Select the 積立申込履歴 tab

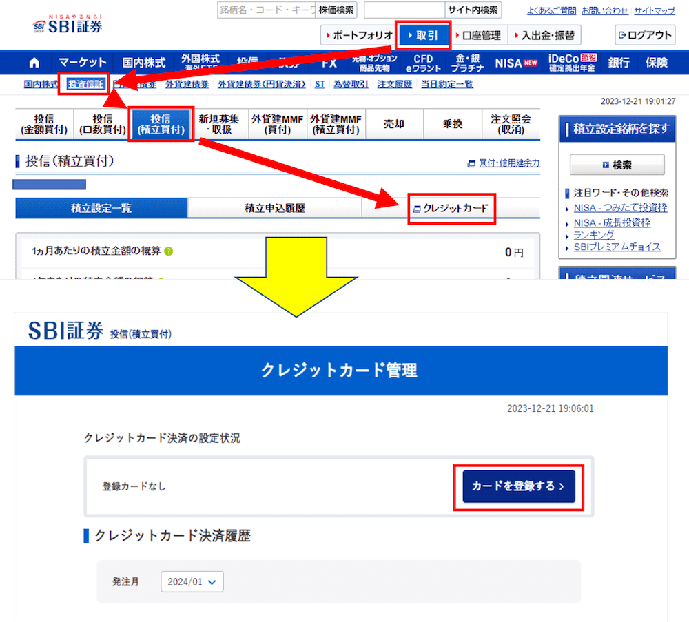coord(275,208)
